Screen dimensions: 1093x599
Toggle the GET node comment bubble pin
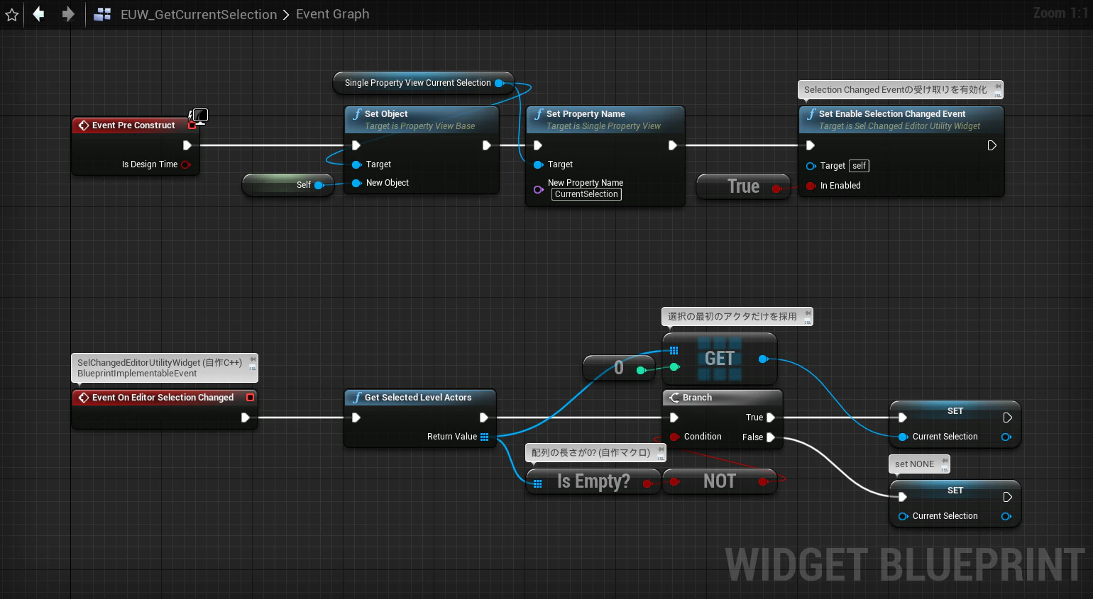(x=808, y=314)
